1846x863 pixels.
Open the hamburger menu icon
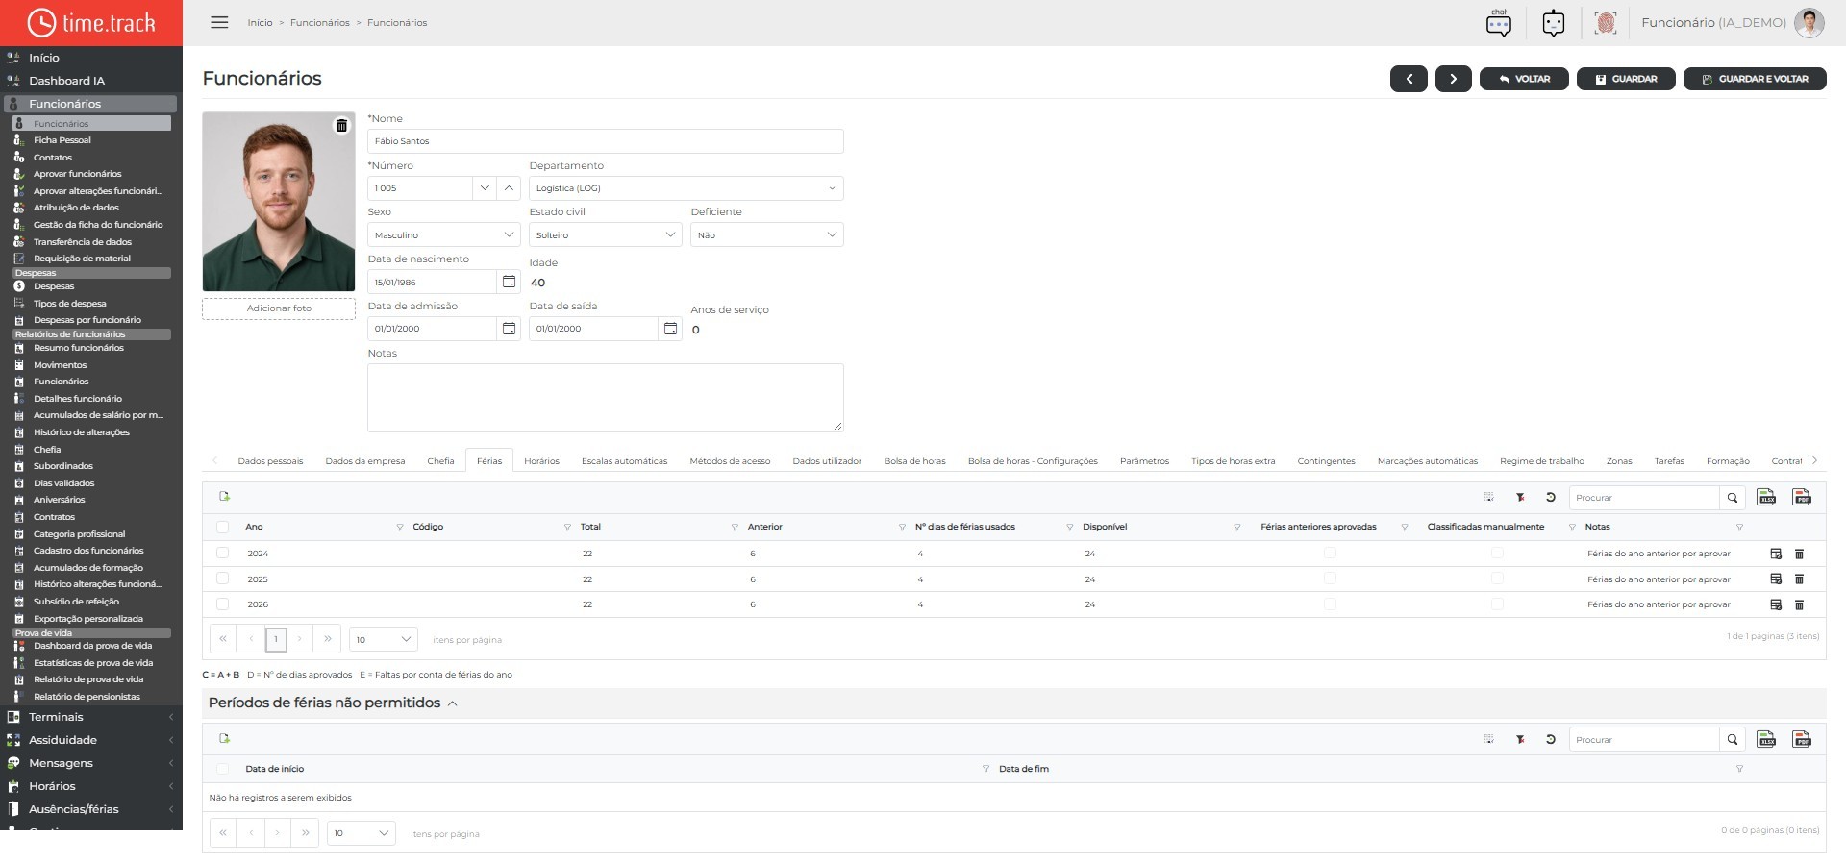[219, 22]
